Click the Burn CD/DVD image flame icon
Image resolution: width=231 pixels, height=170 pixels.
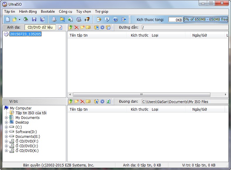point(87,19)
